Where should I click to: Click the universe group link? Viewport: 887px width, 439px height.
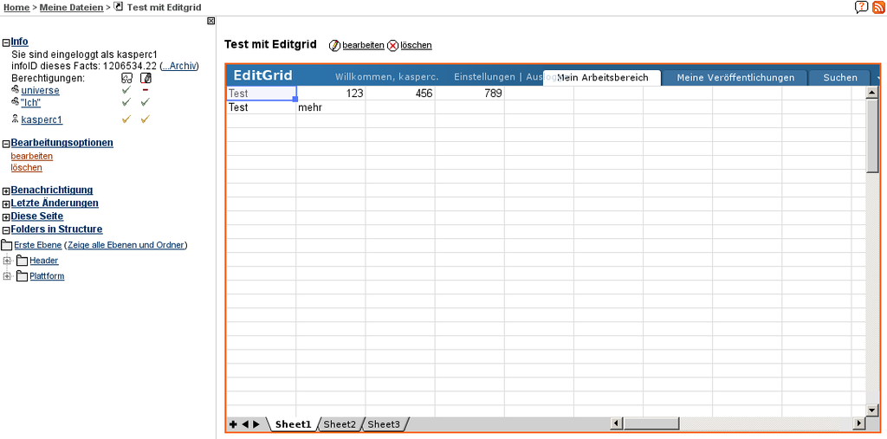pos(40,91)
